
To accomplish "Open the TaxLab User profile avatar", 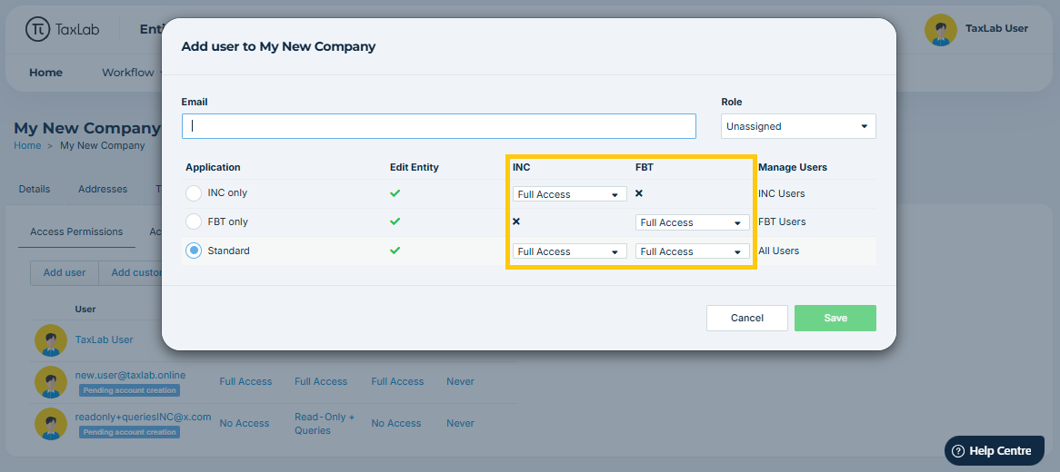I will pos(940,29).
